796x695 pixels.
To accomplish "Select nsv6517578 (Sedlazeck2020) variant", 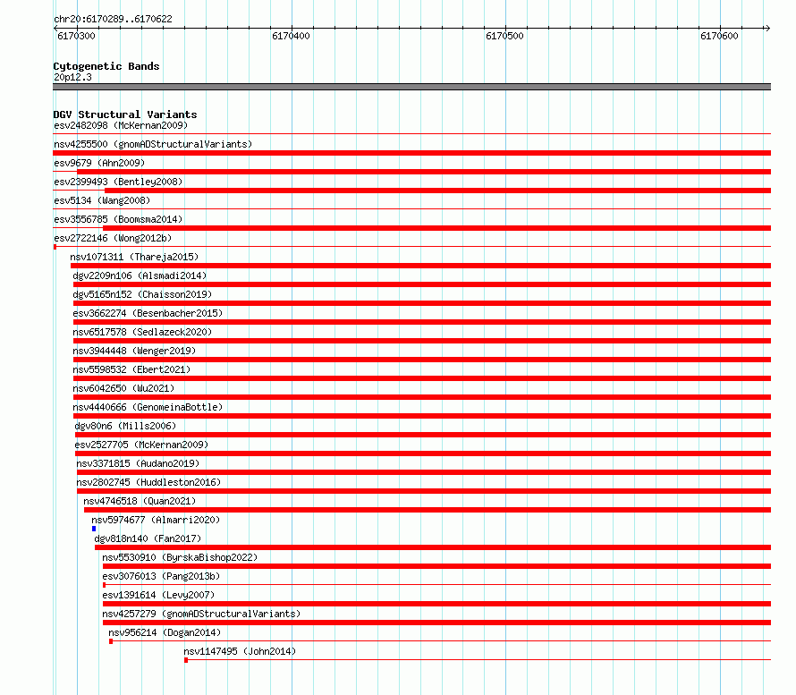I will 142,332.
